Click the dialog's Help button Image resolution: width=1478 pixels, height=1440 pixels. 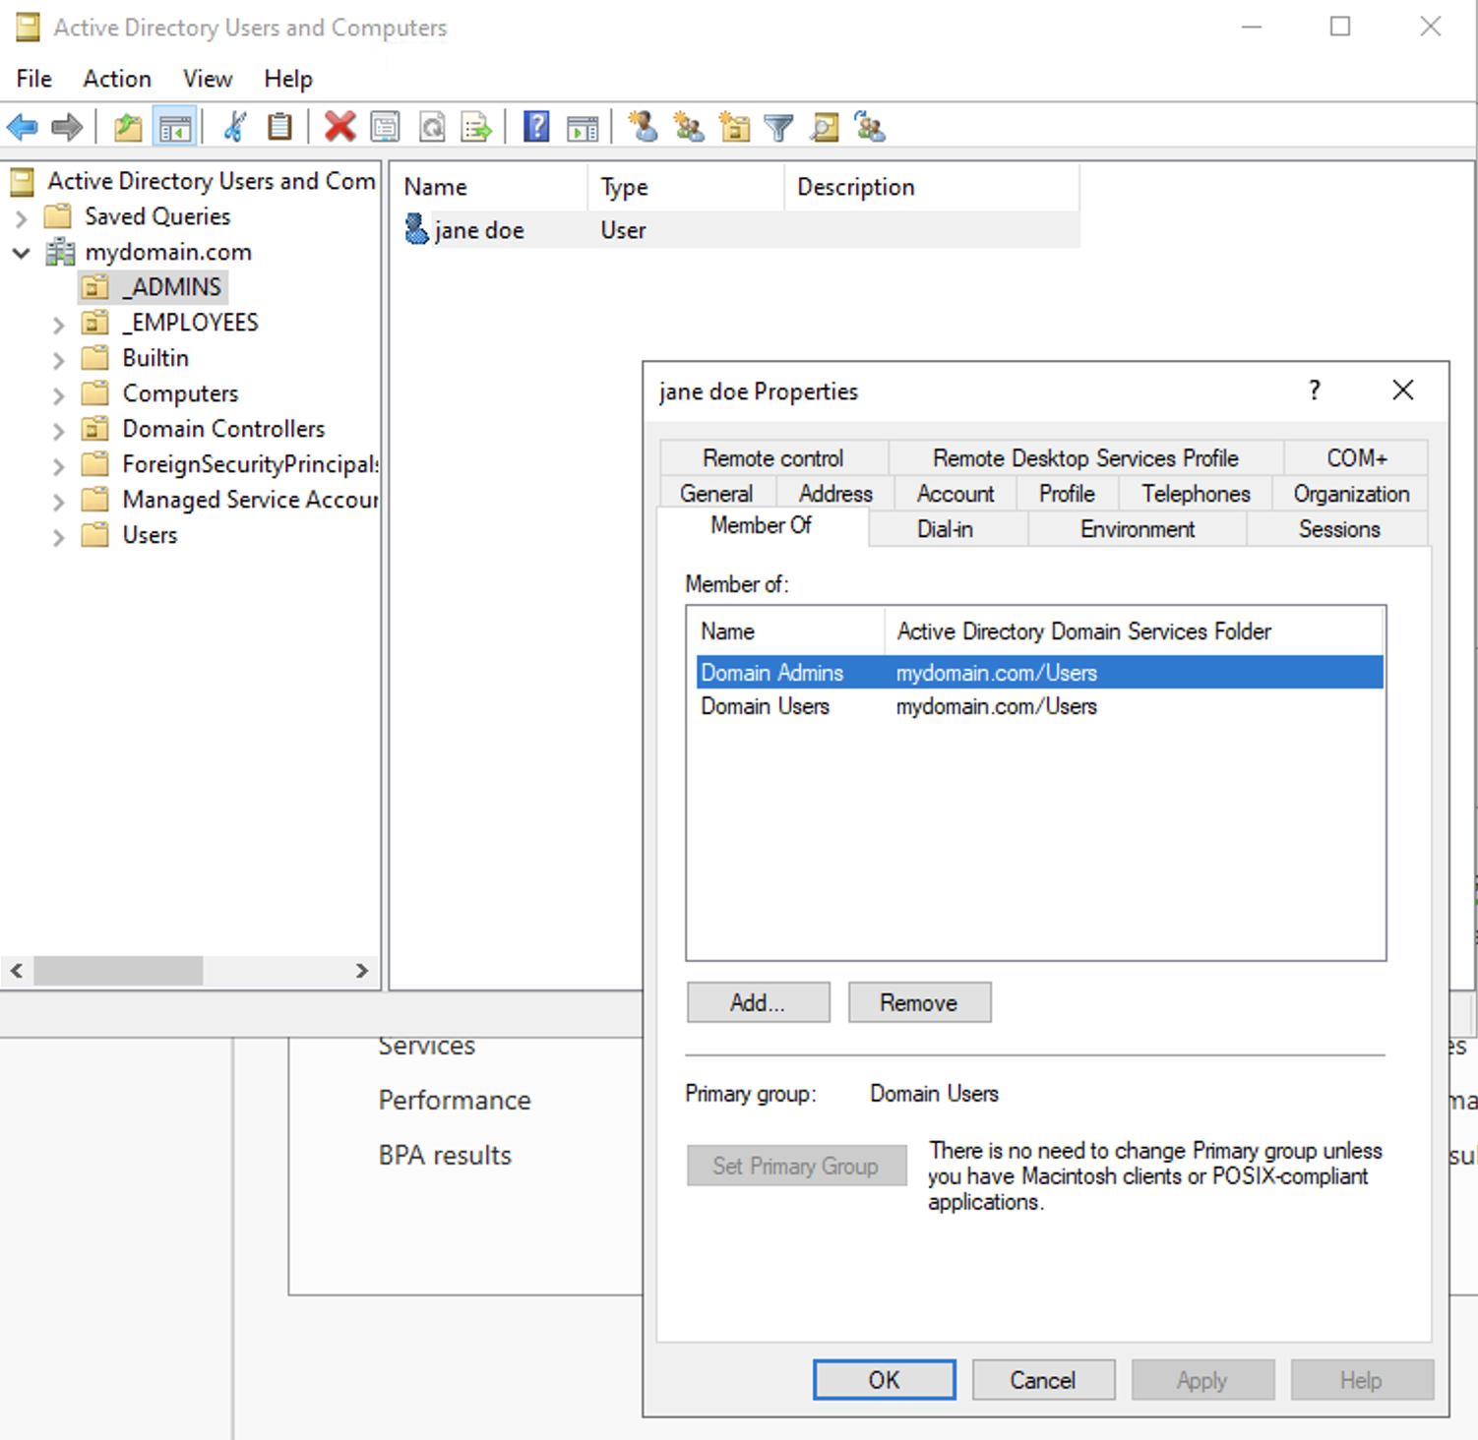[x=1362, y=1380]
